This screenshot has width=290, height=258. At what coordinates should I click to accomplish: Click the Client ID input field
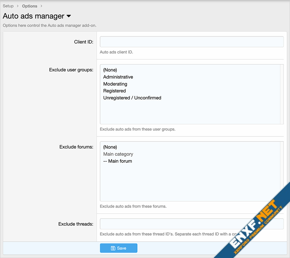[x=191, y=42]
